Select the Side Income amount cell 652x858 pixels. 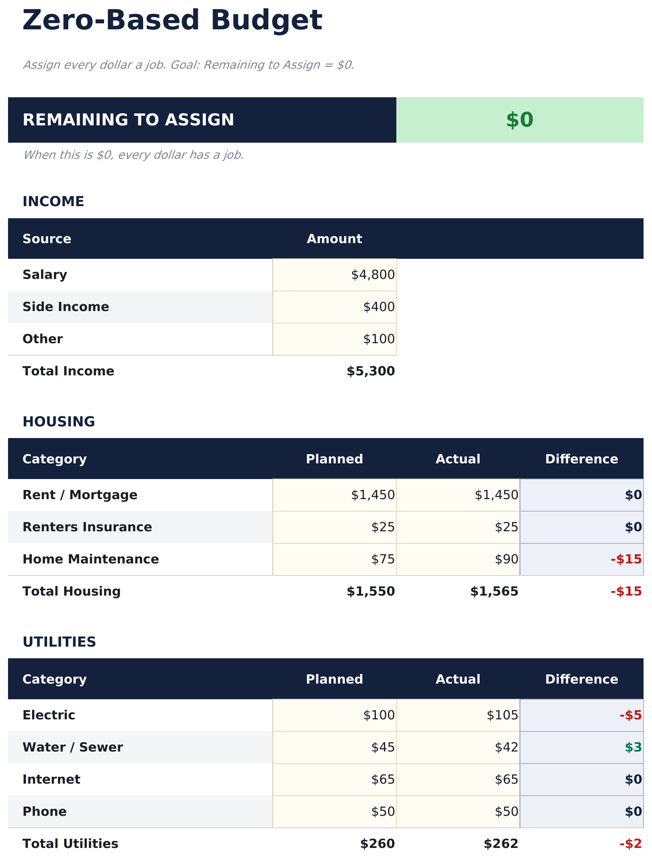(x=334, y=307)
